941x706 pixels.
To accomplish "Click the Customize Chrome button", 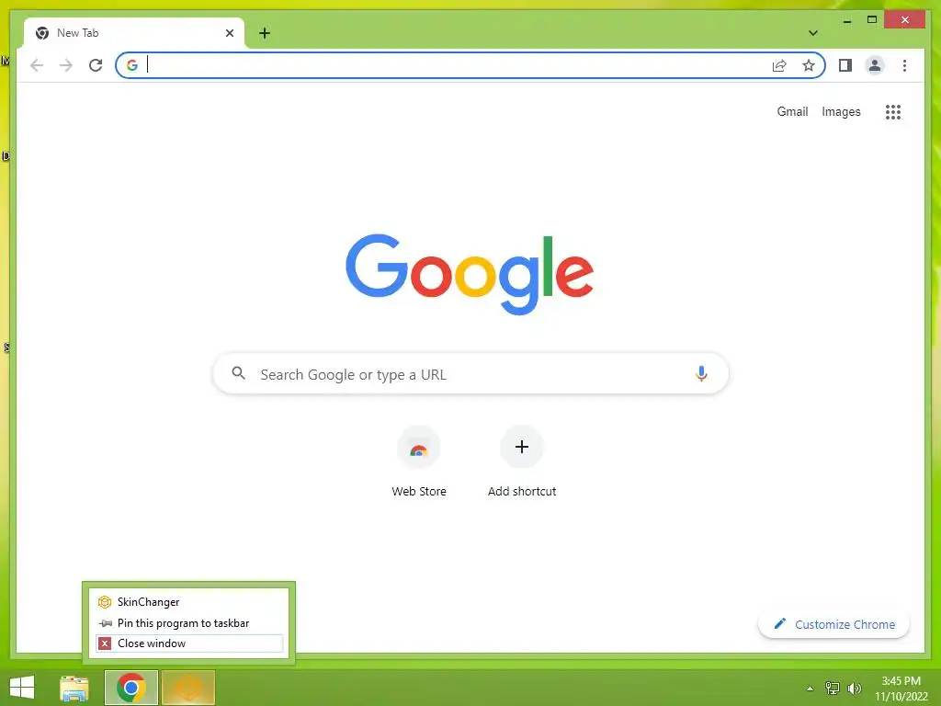I will coord(833,624).
